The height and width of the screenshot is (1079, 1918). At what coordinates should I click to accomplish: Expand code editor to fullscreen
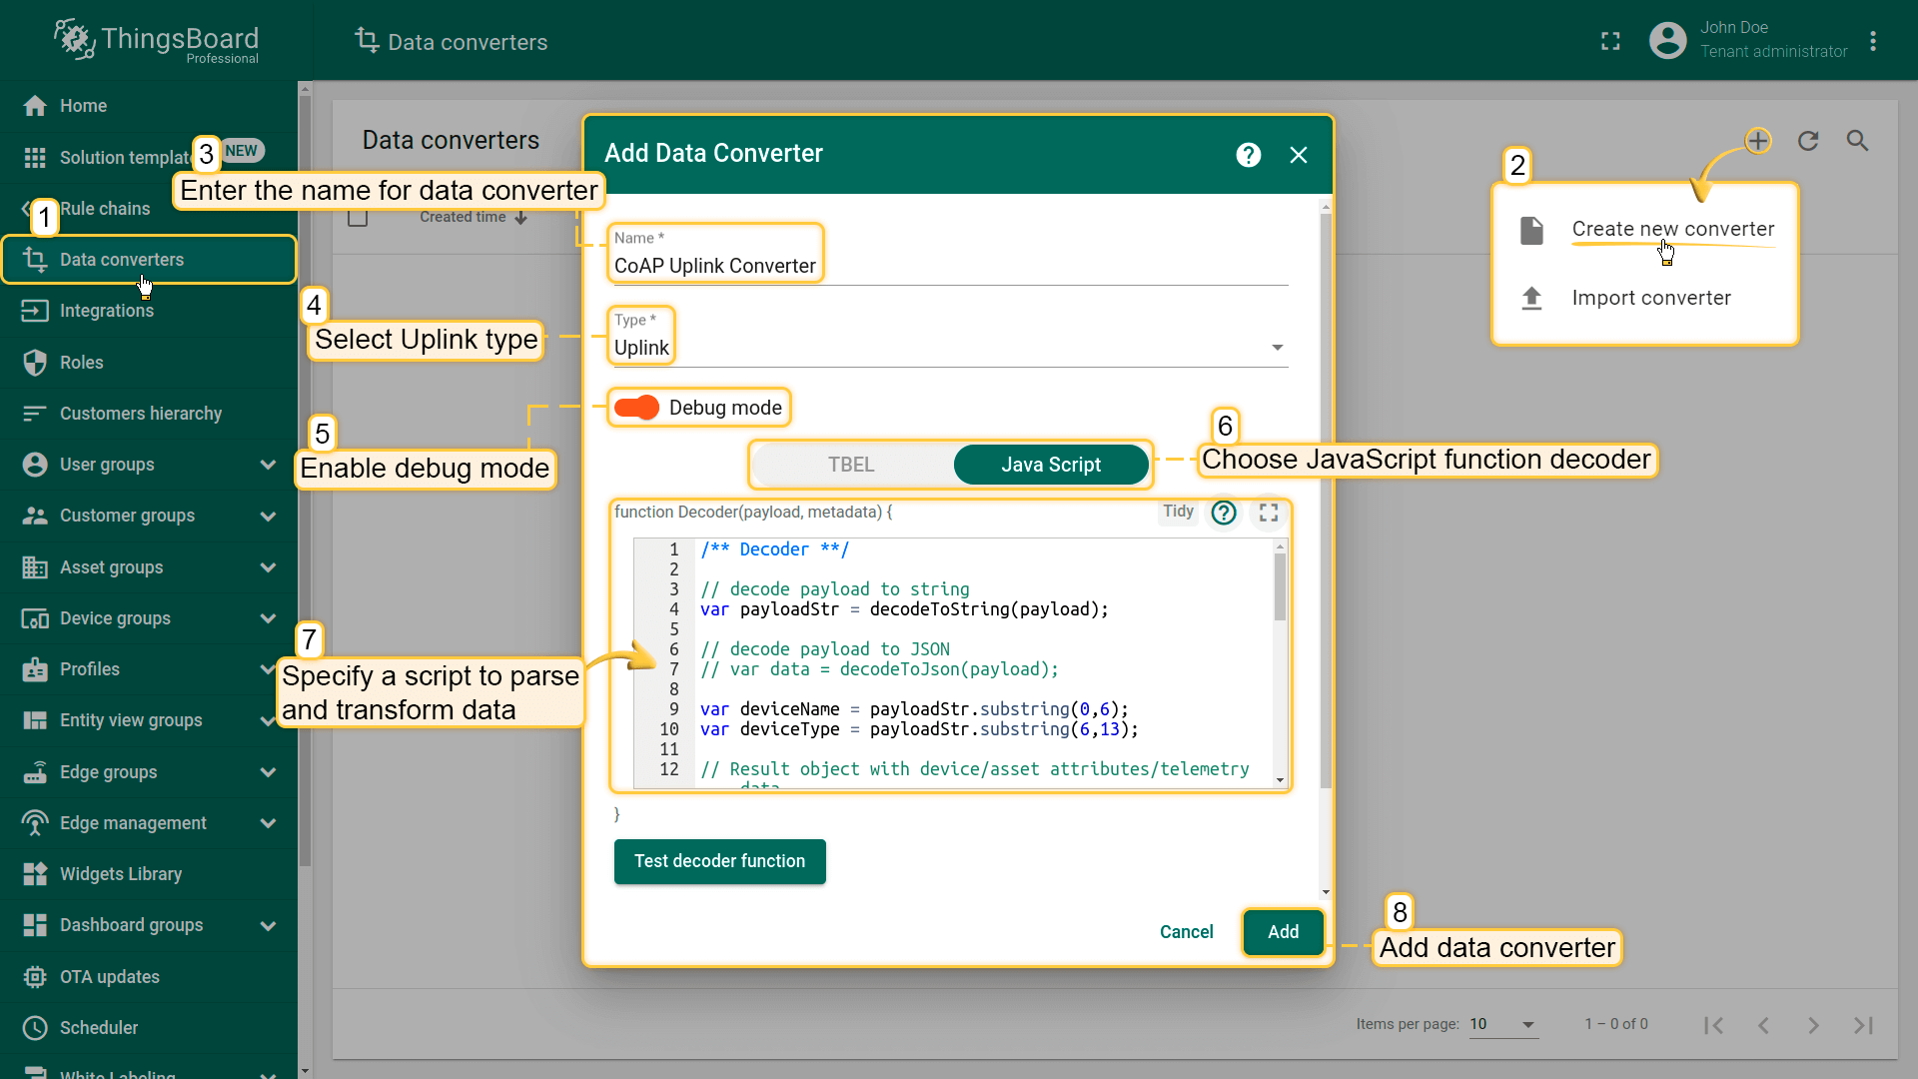tap(1269, 513)
